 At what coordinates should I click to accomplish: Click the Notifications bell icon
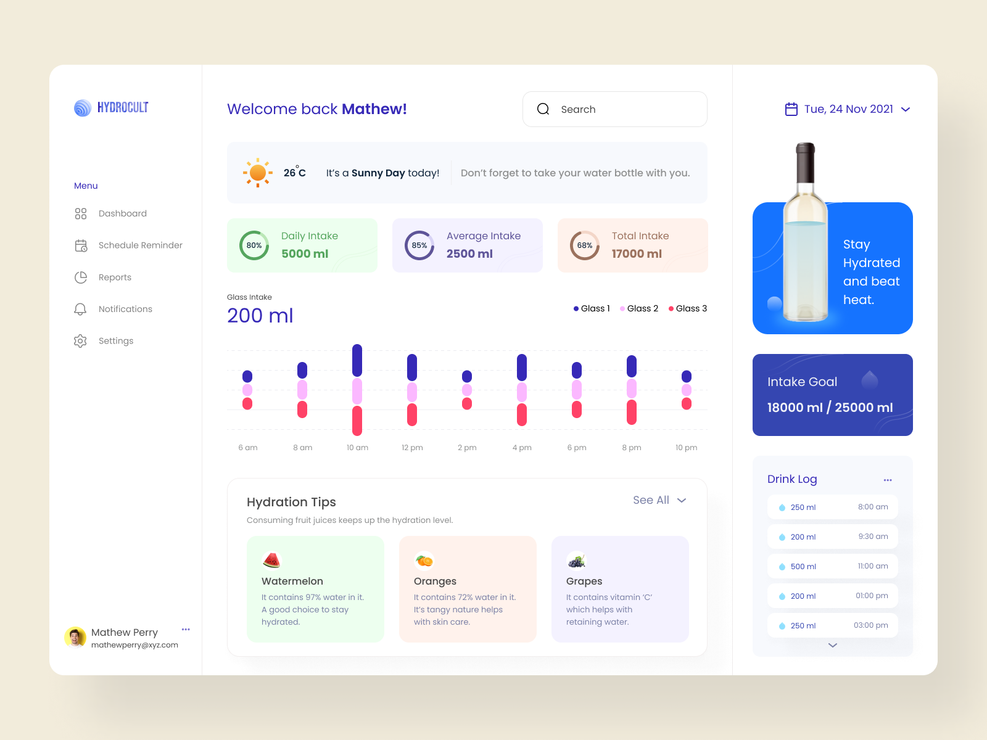tap(80, 309)
